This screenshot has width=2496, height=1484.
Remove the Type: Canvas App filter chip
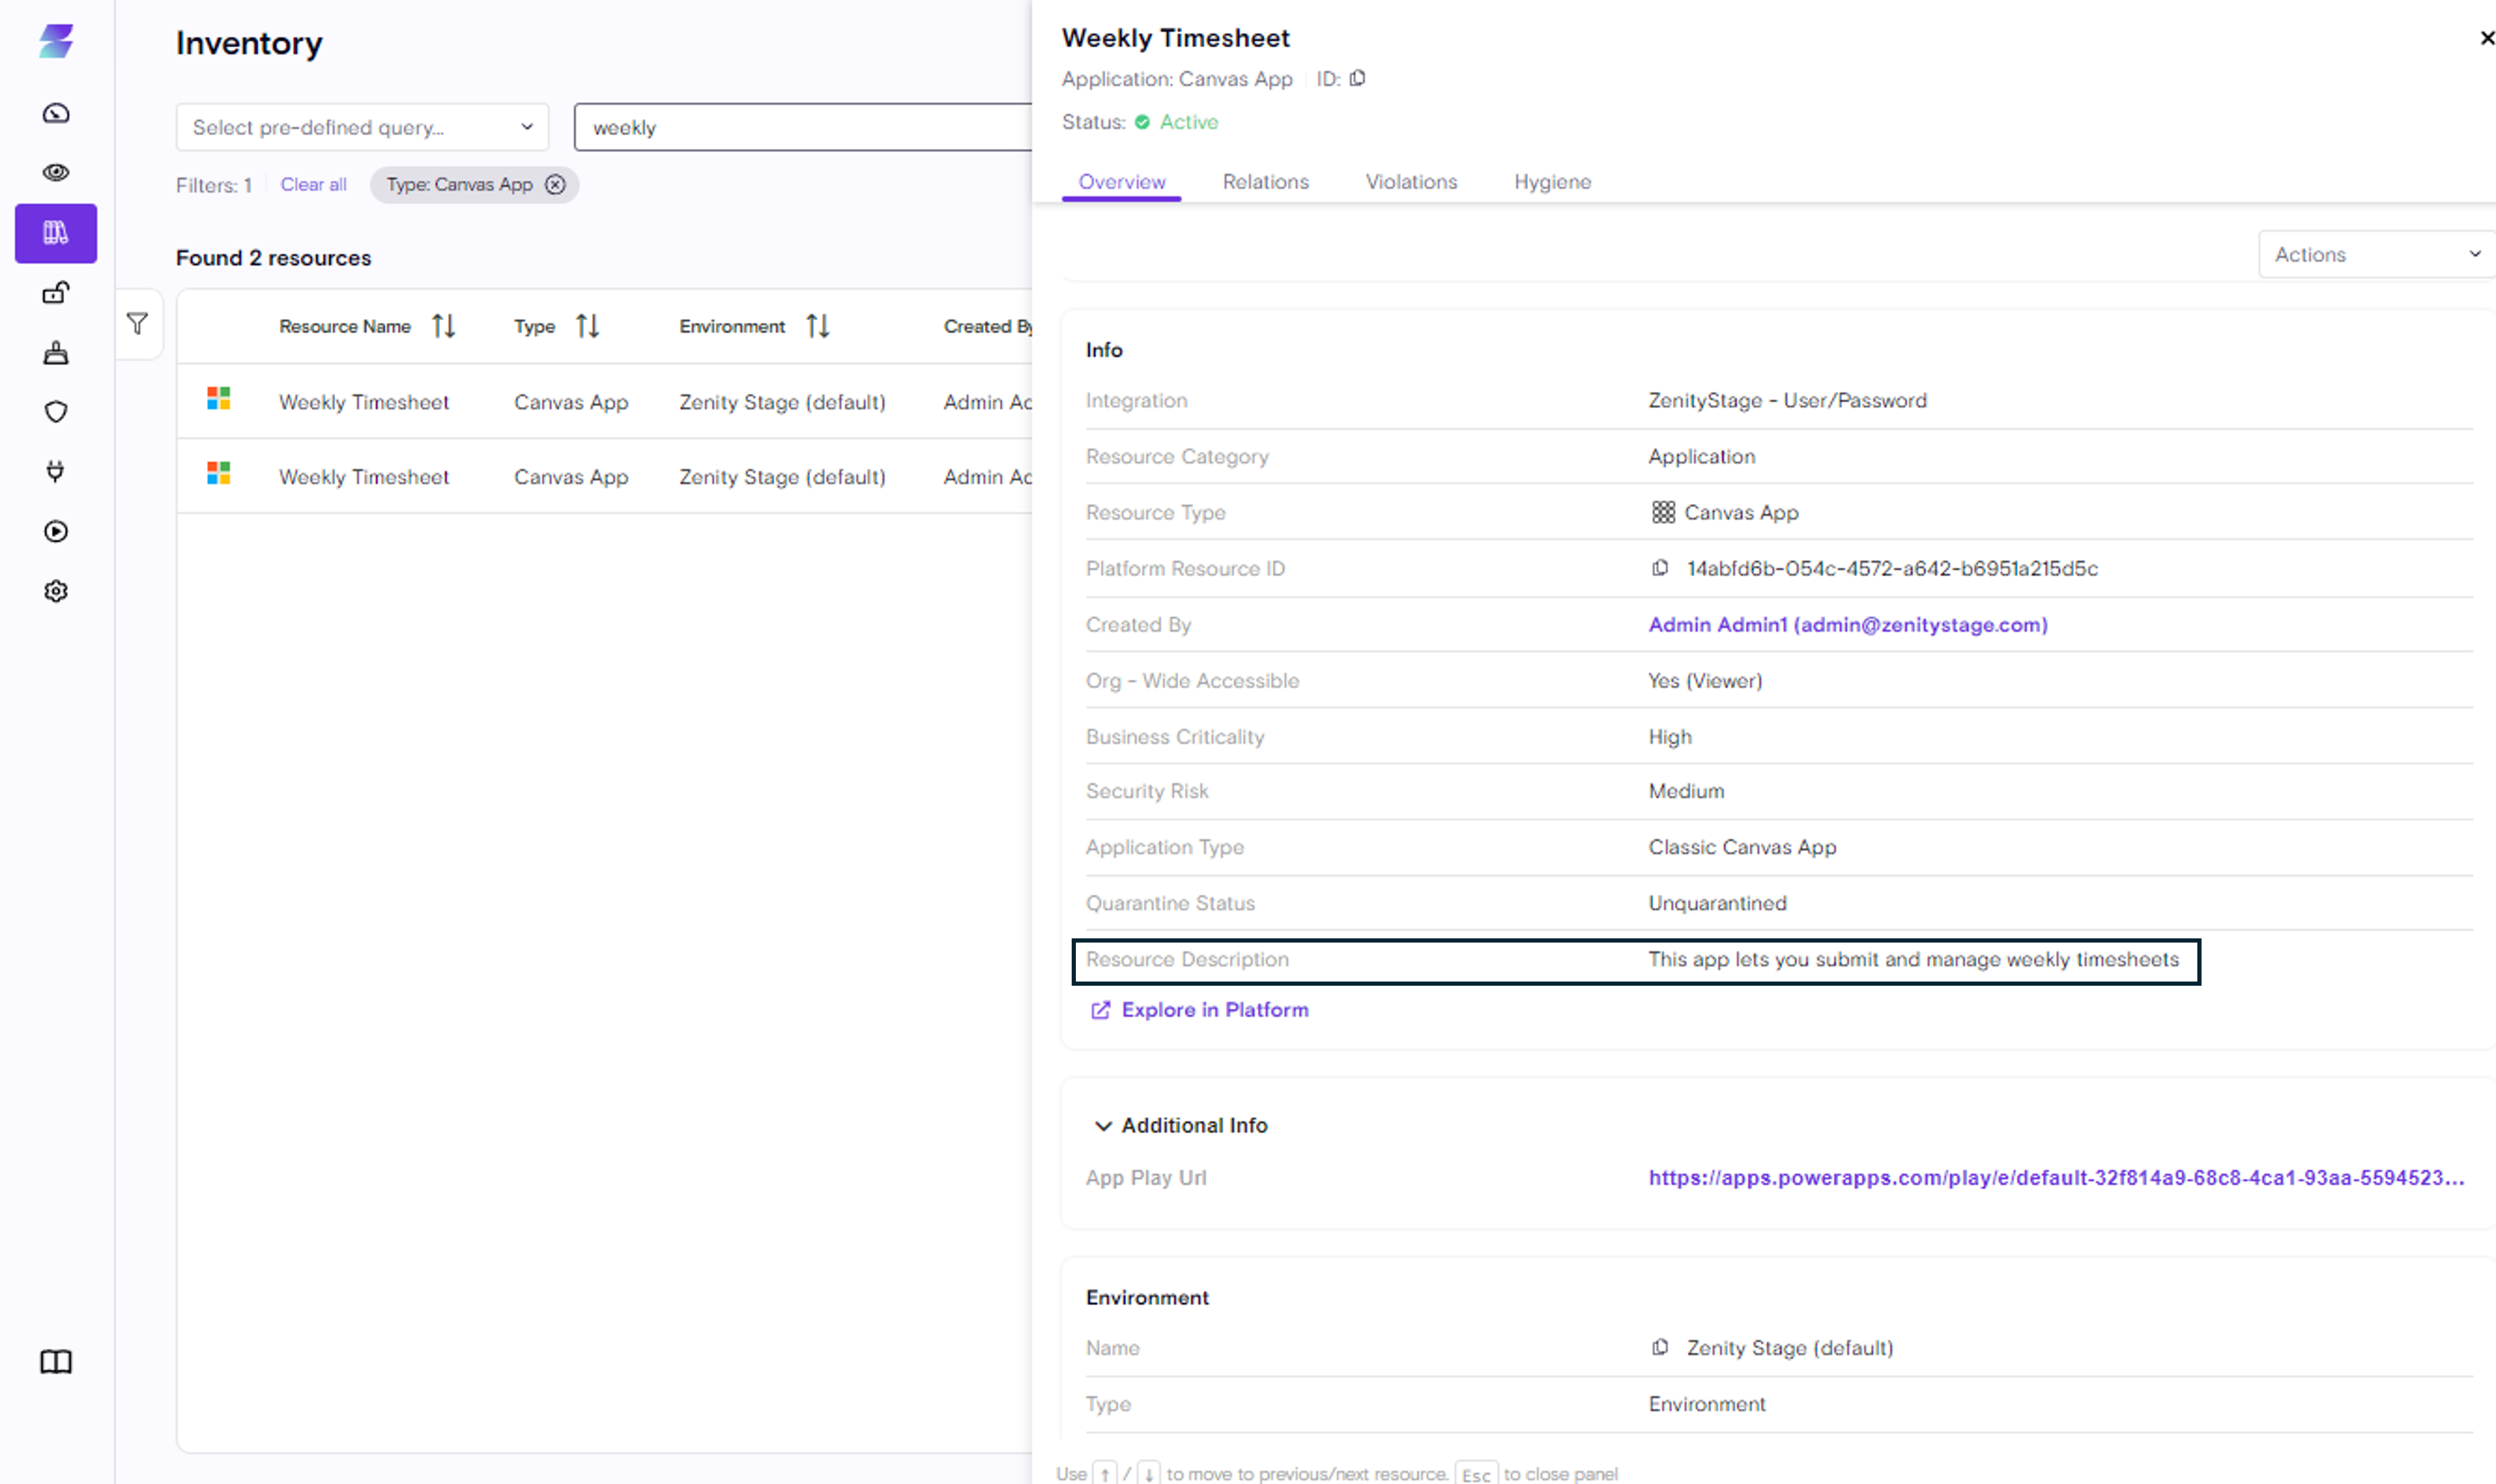click(555, 185)
